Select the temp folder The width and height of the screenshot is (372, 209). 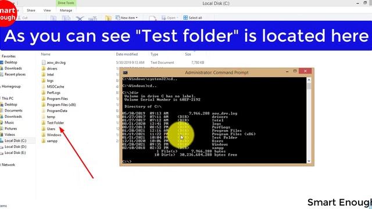coord(51,117)
